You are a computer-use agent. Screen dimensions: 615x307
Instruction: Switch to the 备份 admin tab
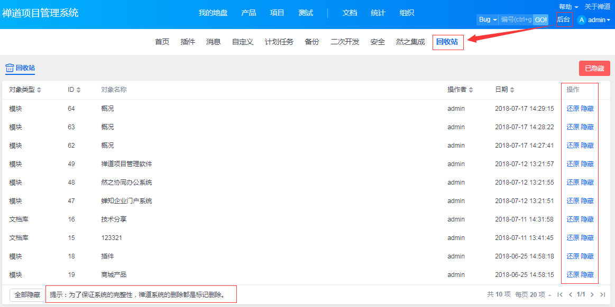pyautogui.click(x=312, y=42)
